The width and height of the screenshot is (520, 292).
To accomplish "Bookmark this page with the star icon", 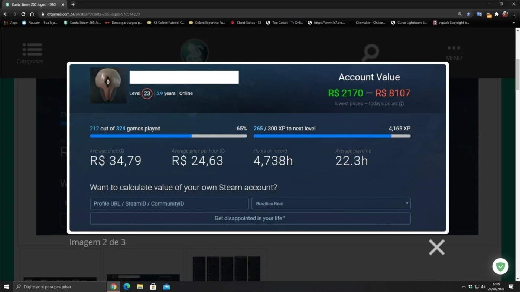I will (x=469, y=14).
